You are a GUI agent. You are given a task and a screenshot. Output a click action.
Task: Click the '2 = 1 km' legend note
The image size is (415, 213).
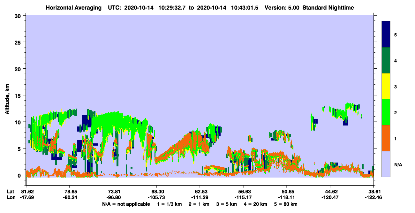click(199, 204)
